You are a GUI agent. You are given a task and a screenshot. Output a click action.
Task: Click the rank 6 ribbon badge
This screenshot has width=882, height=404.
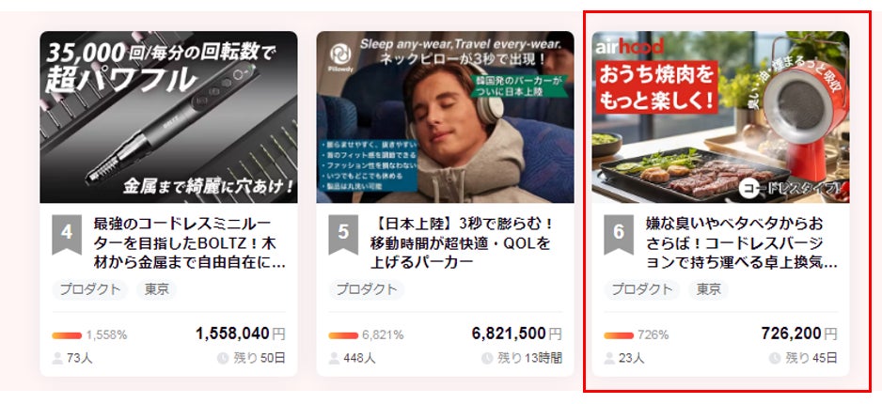coord(619,234)
